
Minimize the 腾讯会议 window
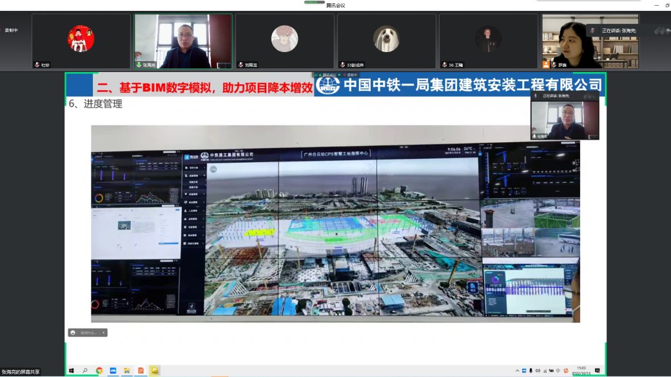click(656, 5)
